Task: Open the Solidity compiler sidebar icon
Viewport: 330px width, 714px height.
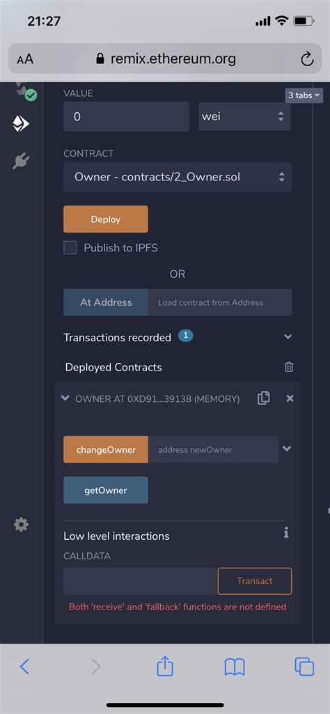Action: pyautogui.click(x=24, y=91)
